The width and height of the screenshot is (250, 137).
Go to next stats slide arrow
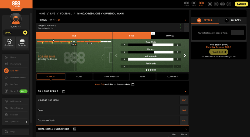[185, 56]
